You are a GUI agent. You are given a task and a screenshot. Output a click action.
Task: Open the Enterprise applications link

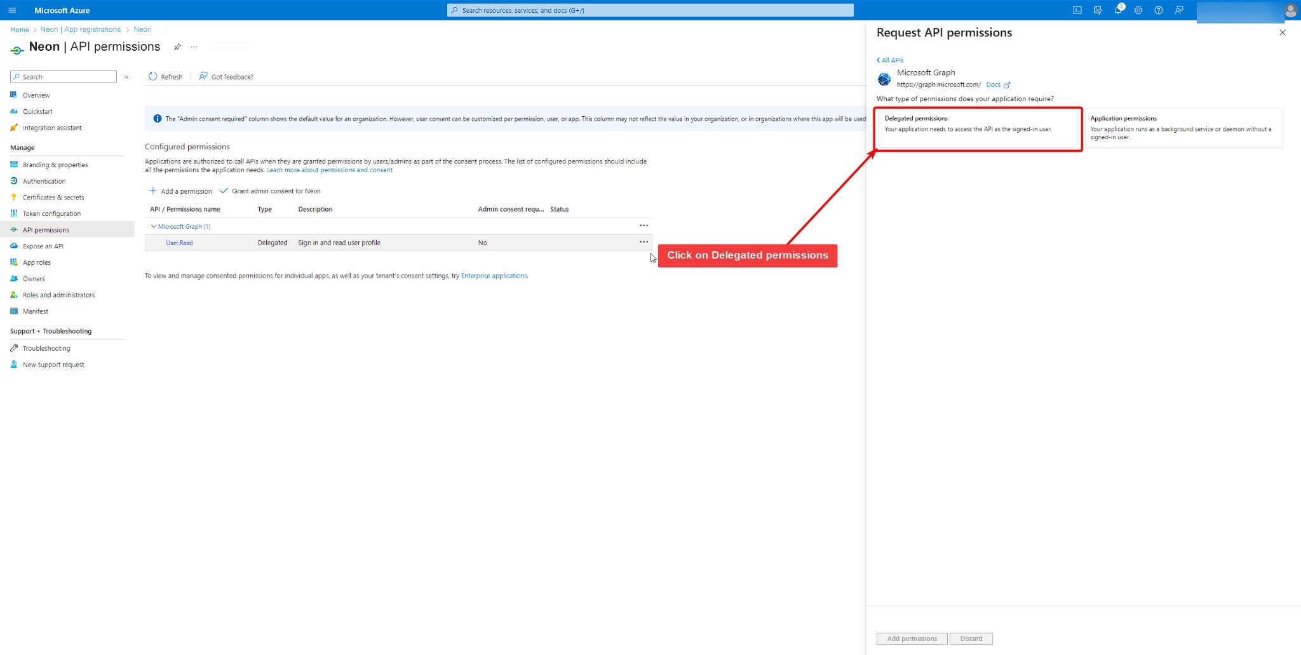tap(494, 276)
